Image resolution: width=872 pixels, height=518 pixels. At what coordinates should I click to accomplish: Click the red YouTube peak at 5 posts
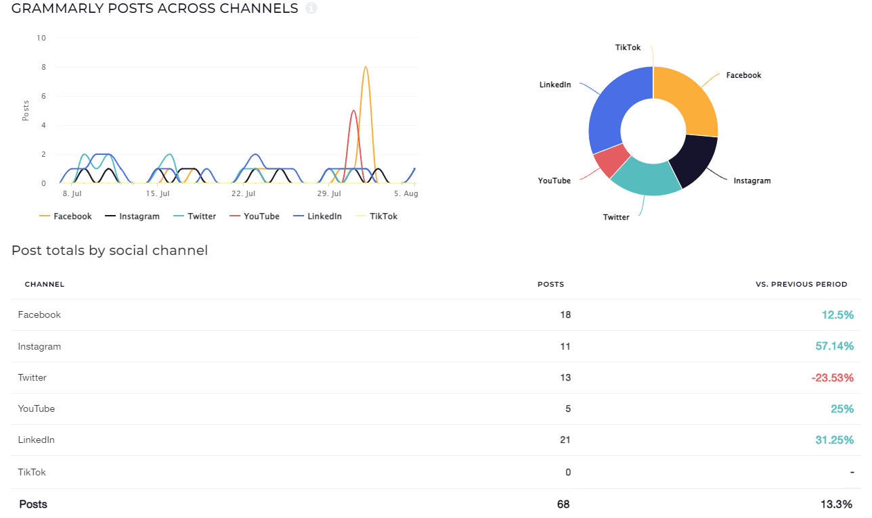(x=353, y=112)
